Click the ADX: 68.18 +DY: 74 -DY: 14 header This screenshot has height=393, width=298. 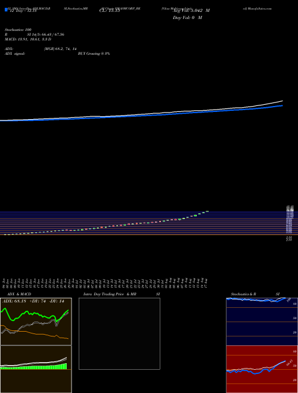pyautogui.click(x=33, y=301)
